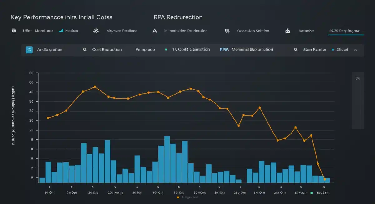Image resolution: width=375 pixels, height=204 pixels.
Task: Click the search icon next to Cost Reduction
Action: click(85, 50)
